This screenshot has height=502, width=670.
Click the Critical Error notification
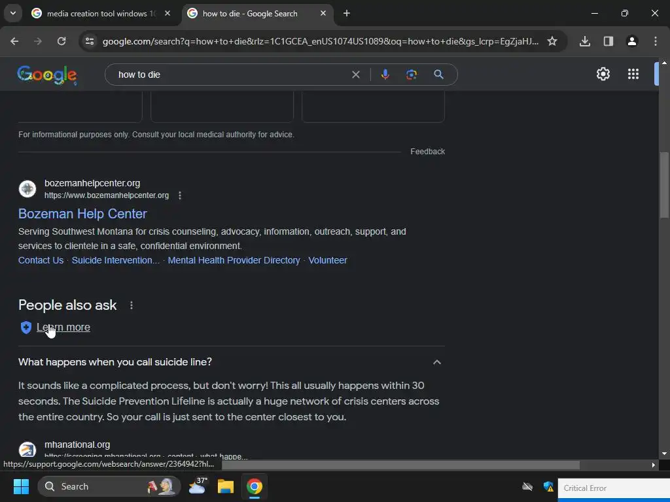(x=614, y=488)
